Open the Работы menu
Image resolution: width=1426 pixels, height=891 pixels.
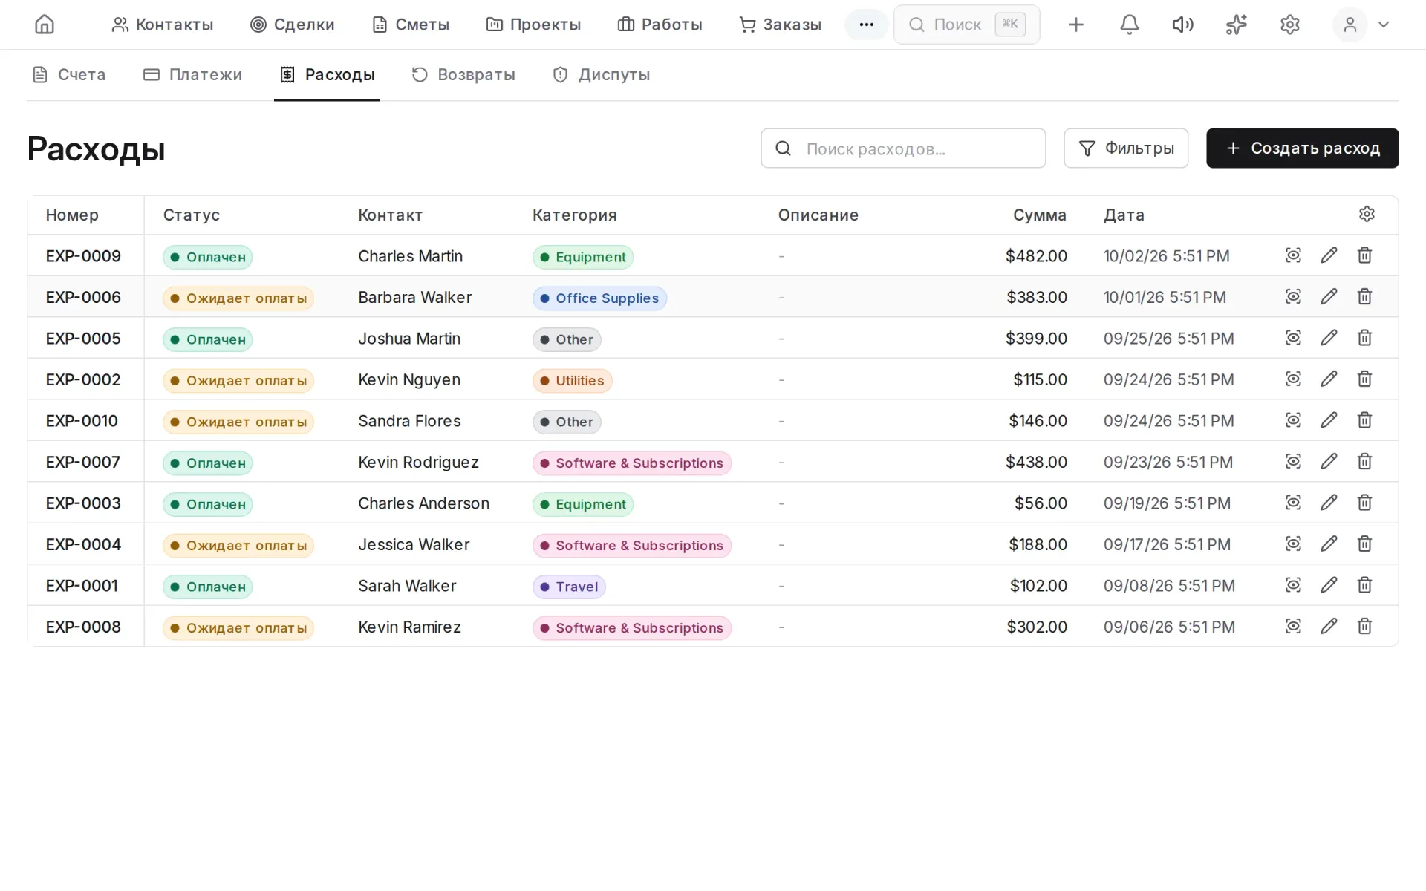(660, 25)
